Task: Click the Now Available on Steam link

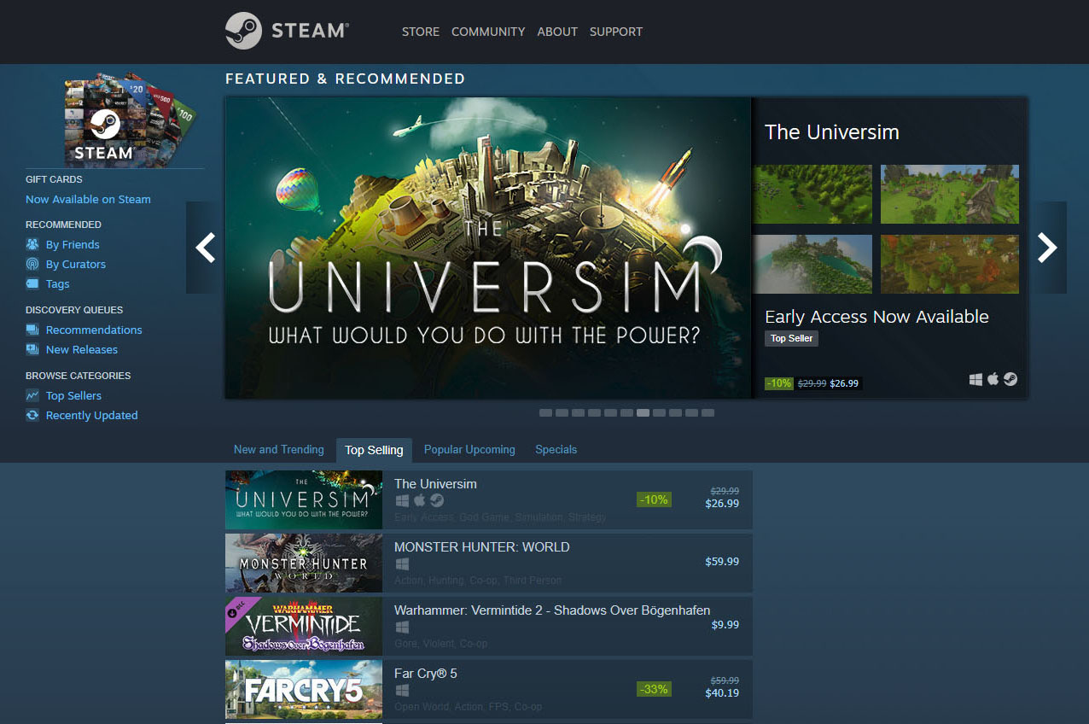Action: (88, 199)
